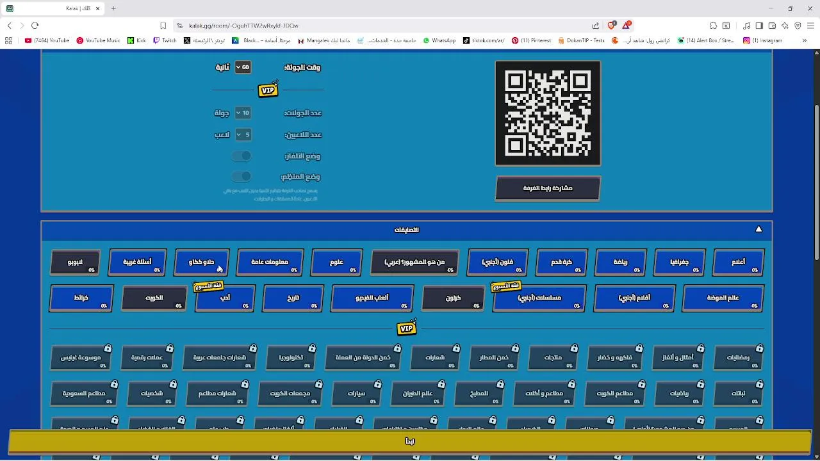The width and height of the screenshot is (820, 461).
Task: Toggle the رياضة category
Action: click(x=620, y=263)
